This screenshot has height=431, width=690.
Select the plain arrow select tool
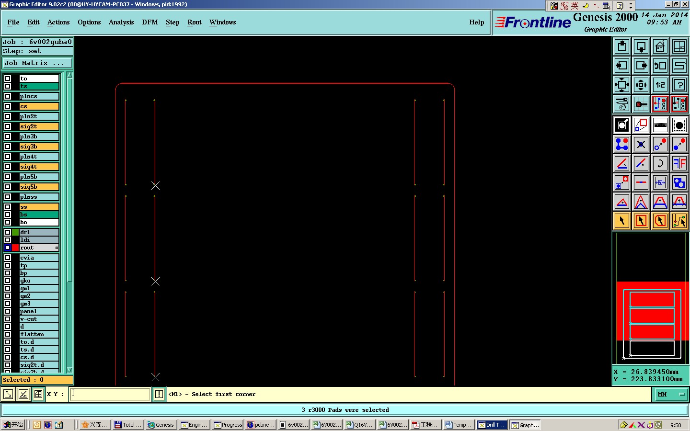(622, 221)
